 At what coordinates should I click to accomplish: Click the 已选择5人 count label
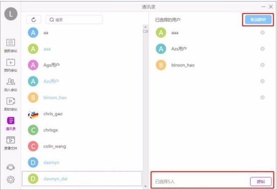coord(165,182)
